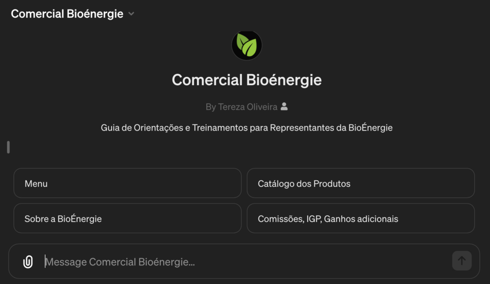Click the sidebar handle on left edge
Screen dimensions: 490x284
pos(8,147)
